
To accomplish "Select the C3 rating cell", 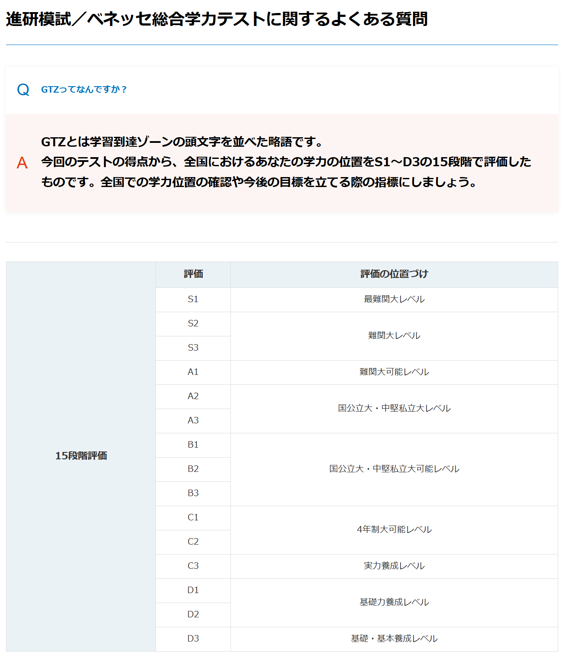I will coord(193,566).
